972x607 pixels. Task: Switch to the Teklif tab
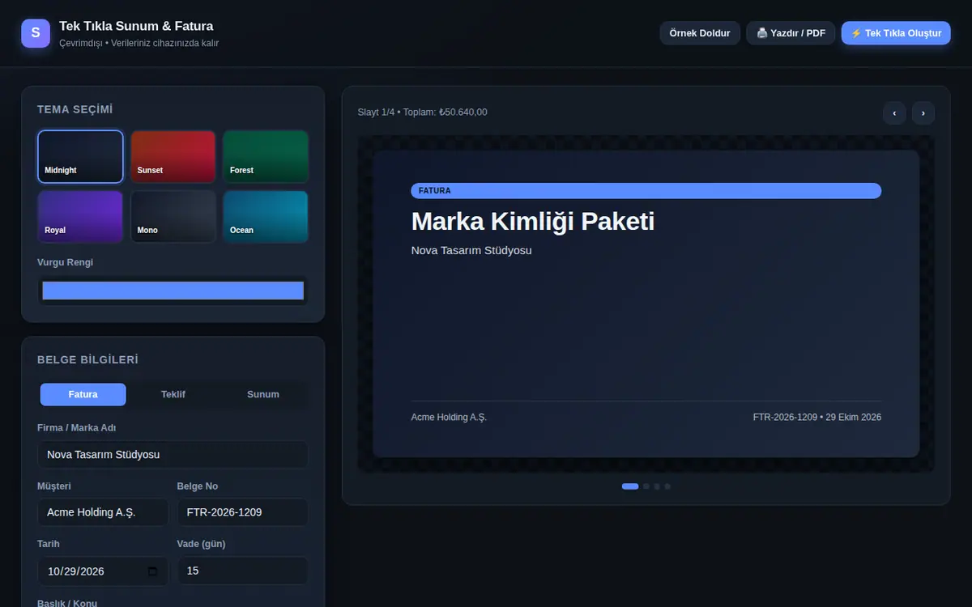coord(173,394)
